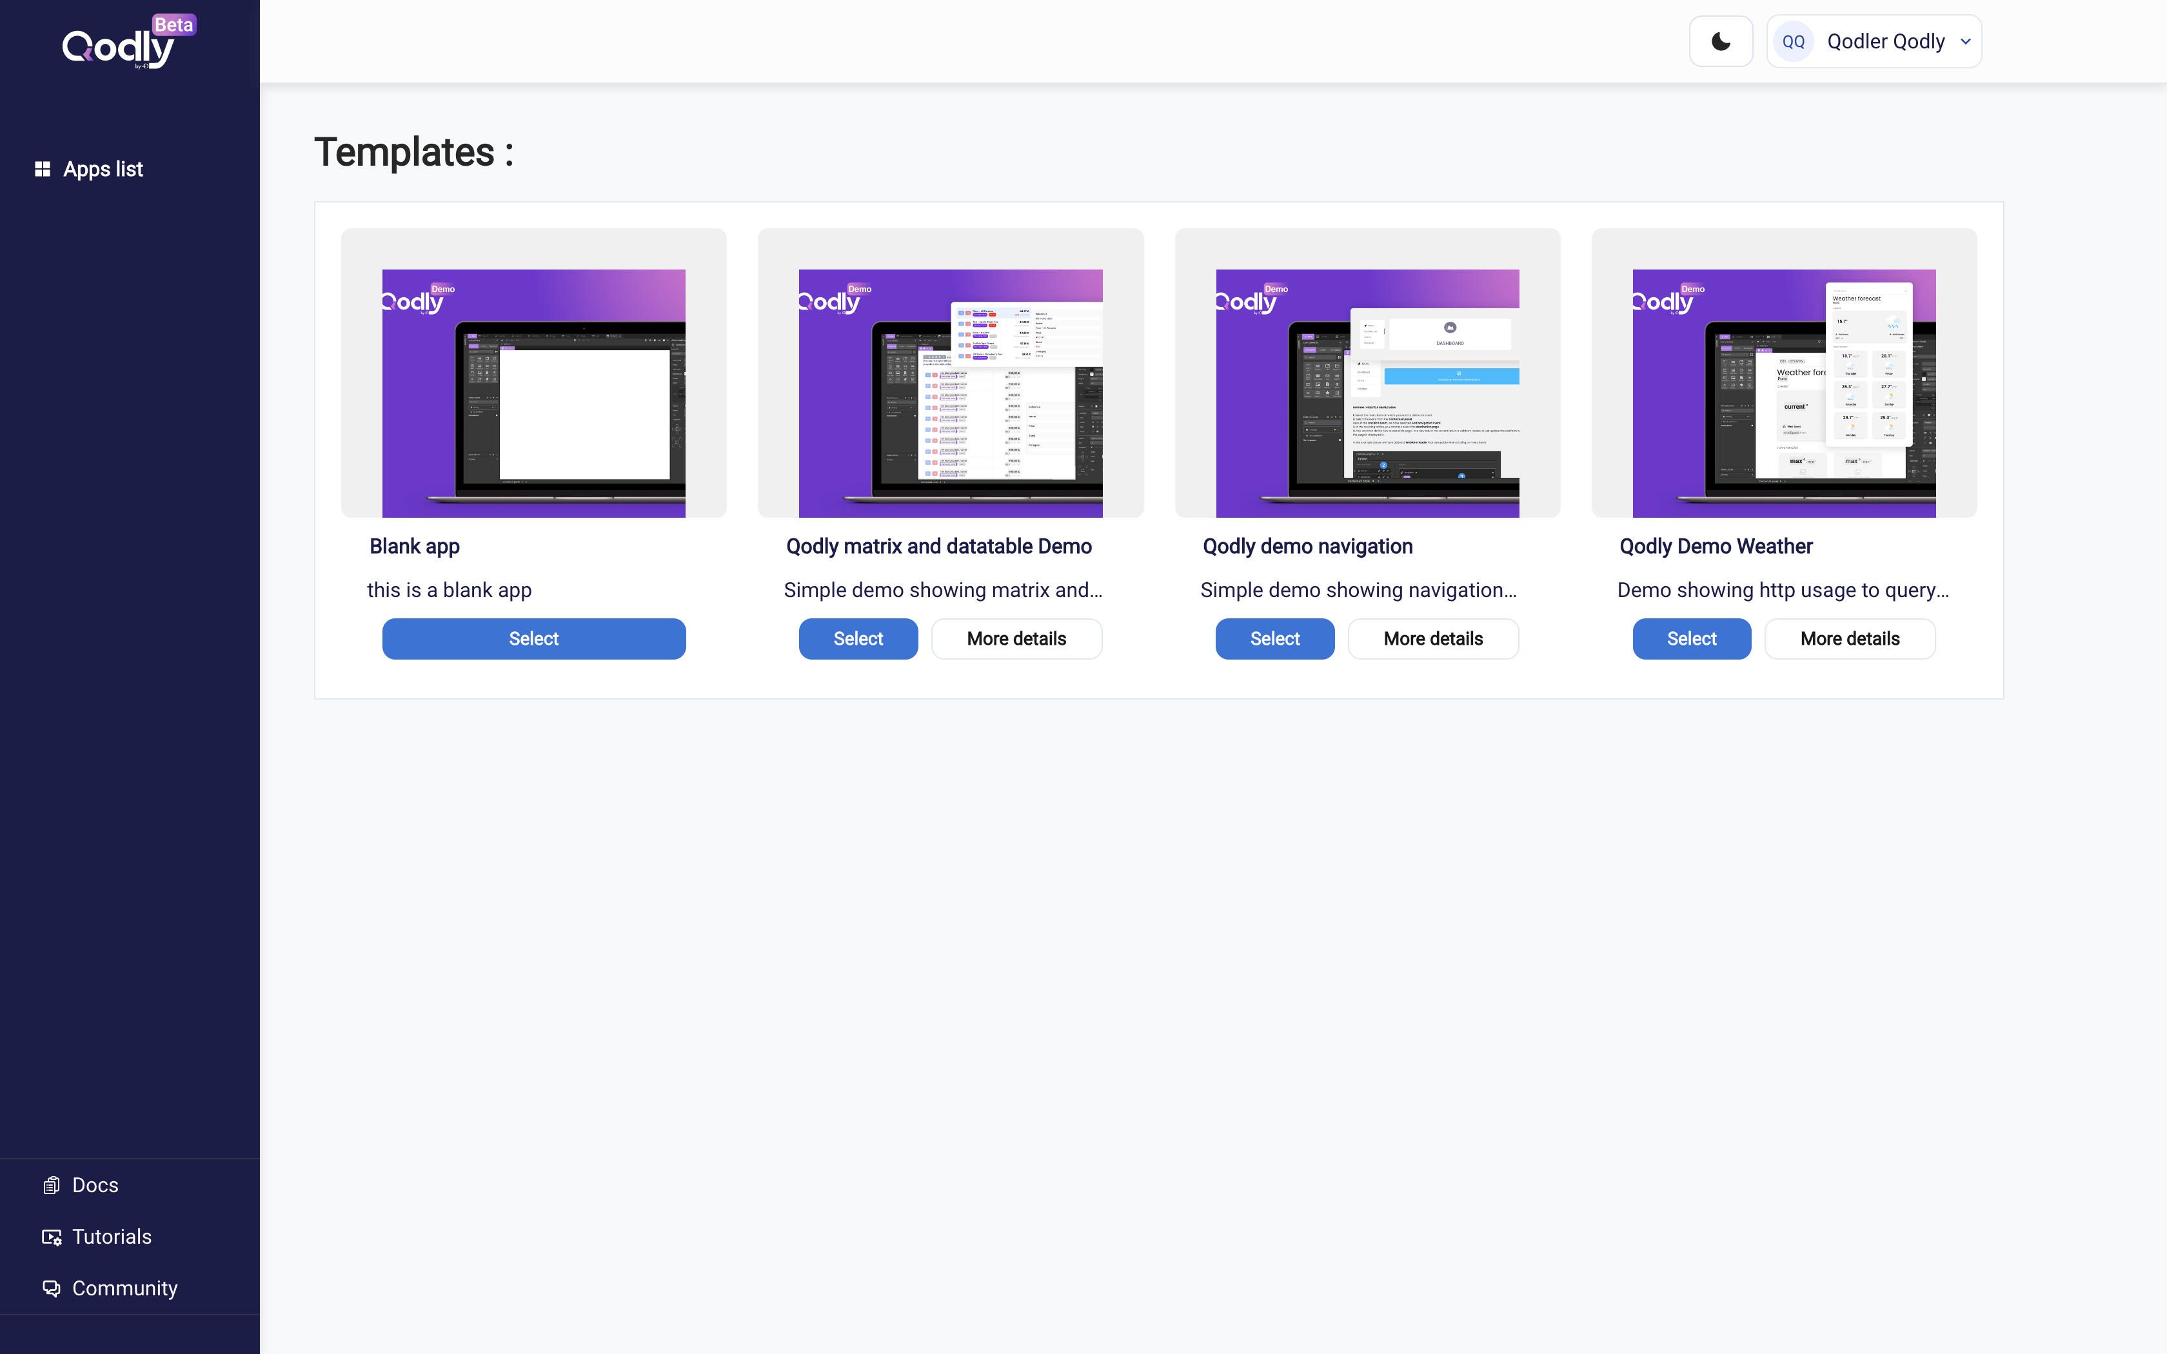Select the Qodly demo navigation template

pyautogui.click(x=1274, y=638)
